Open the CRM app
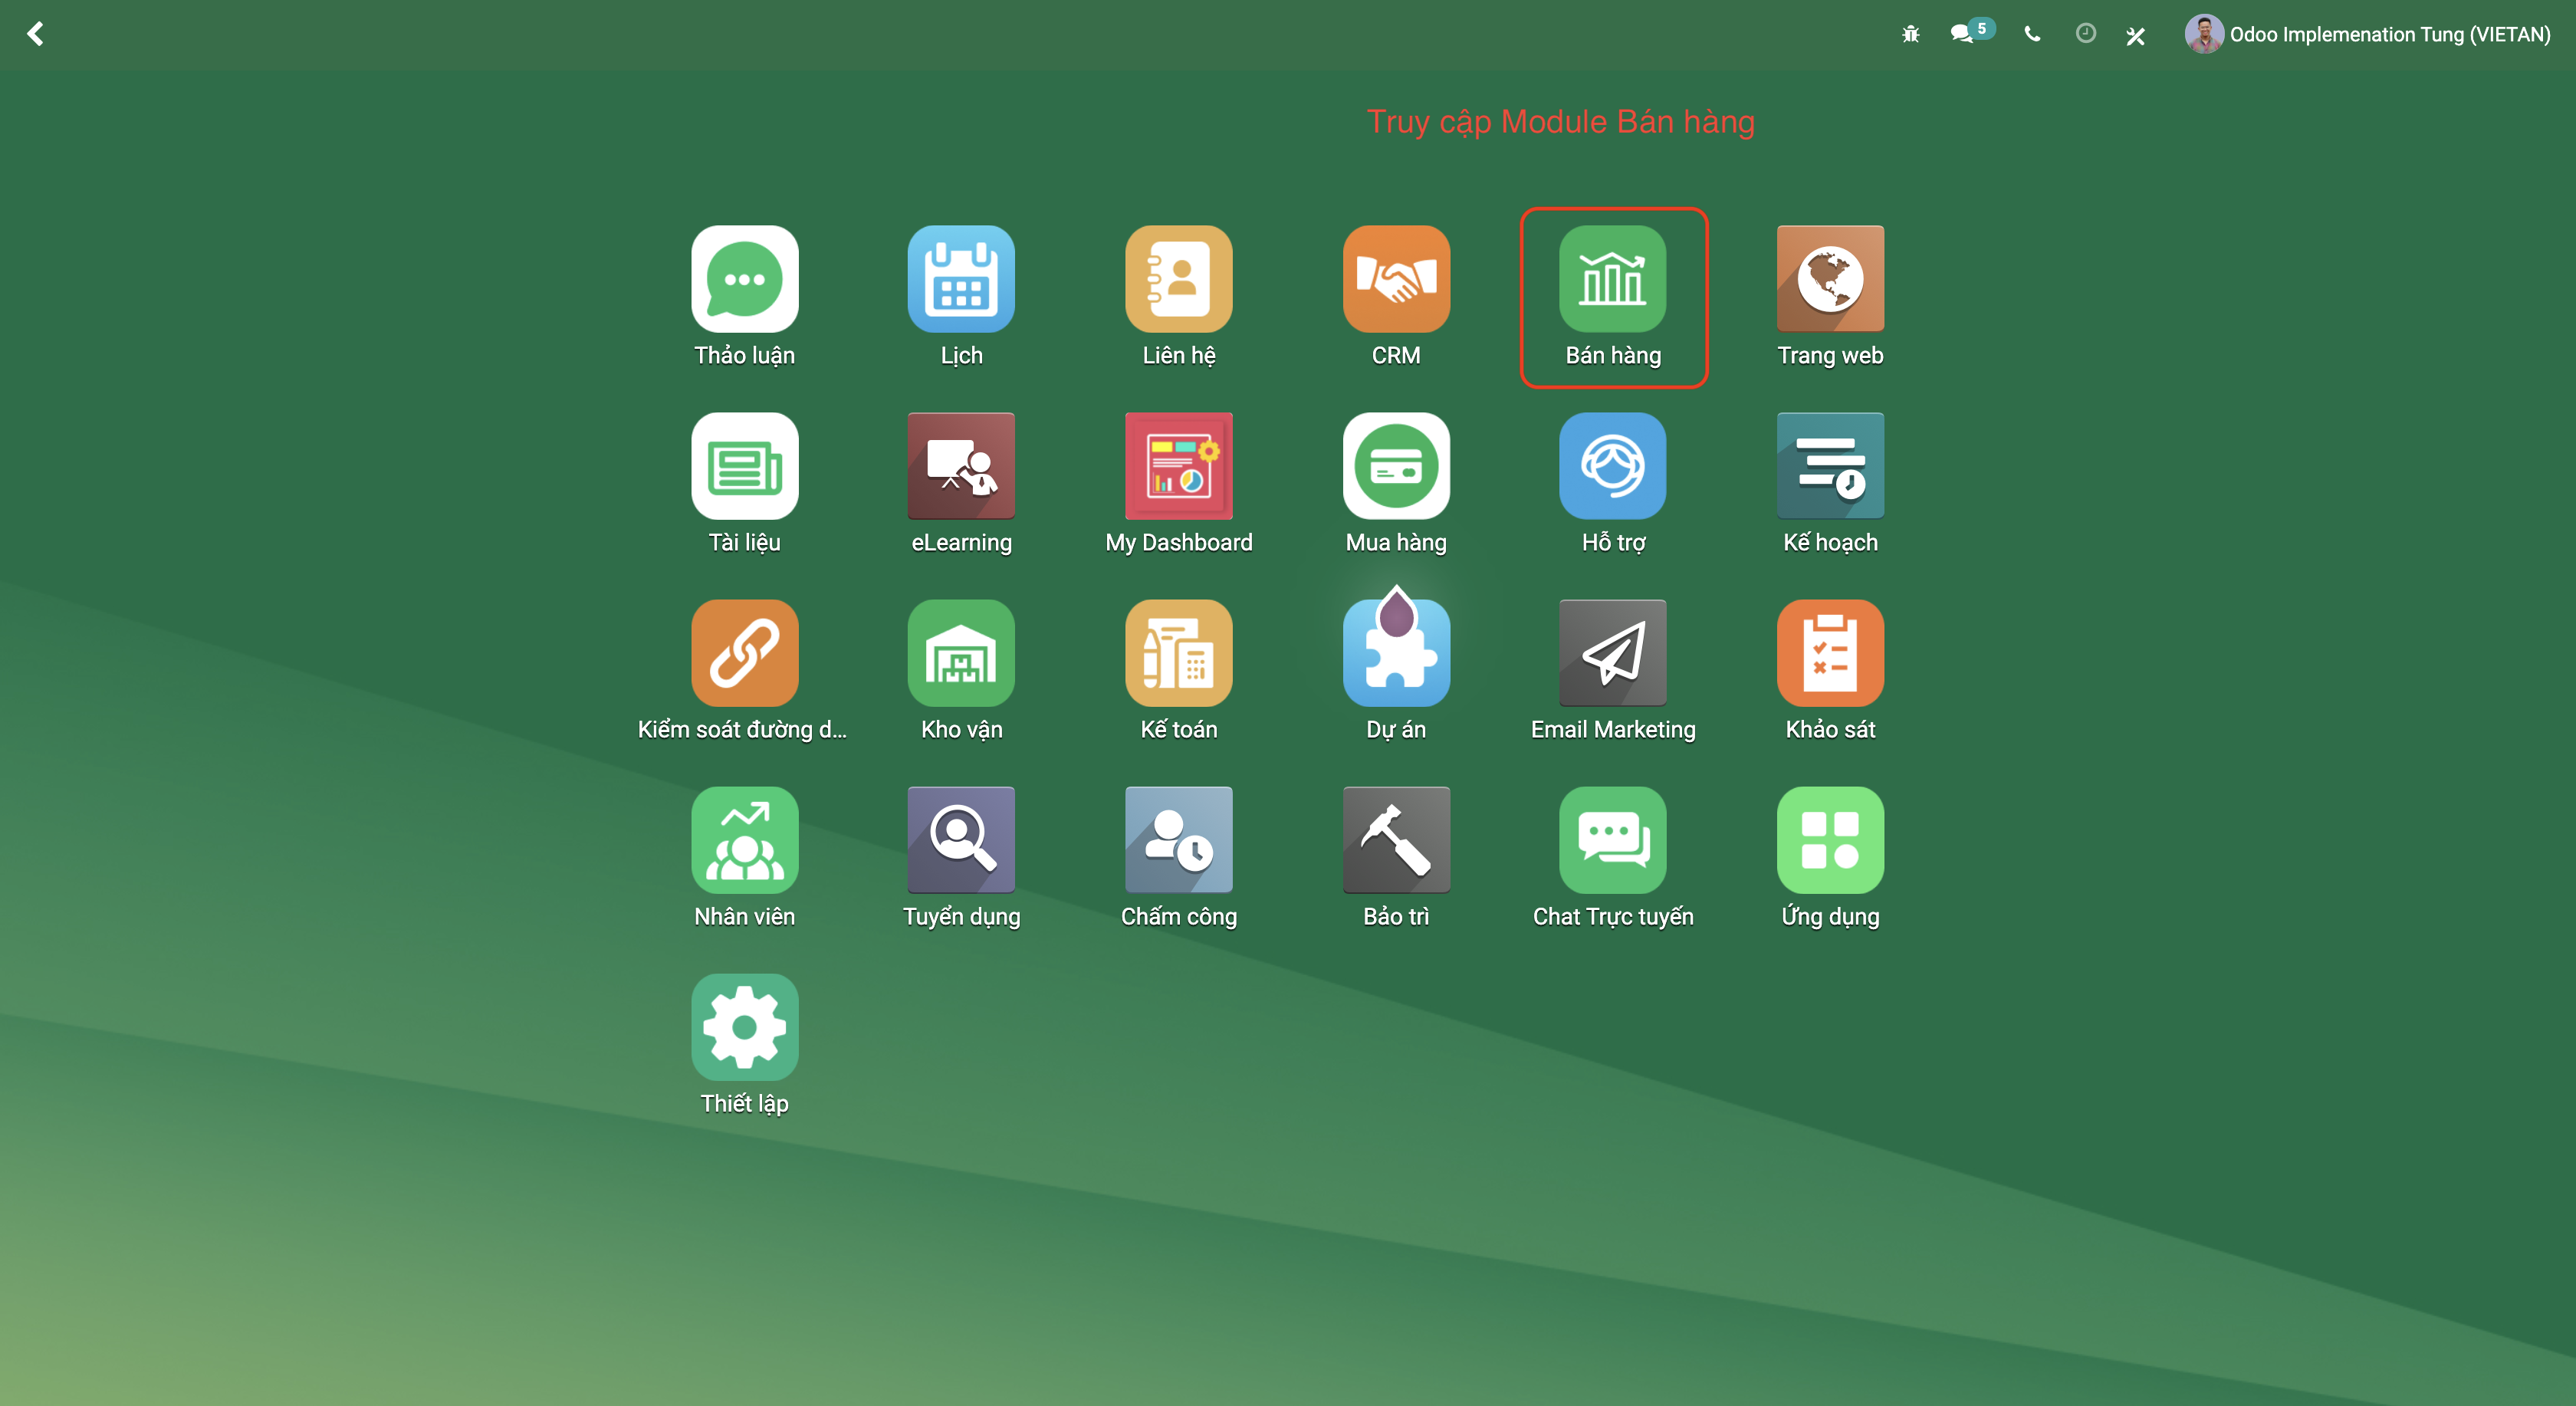2576x1406 pixels. [1395, 279]
